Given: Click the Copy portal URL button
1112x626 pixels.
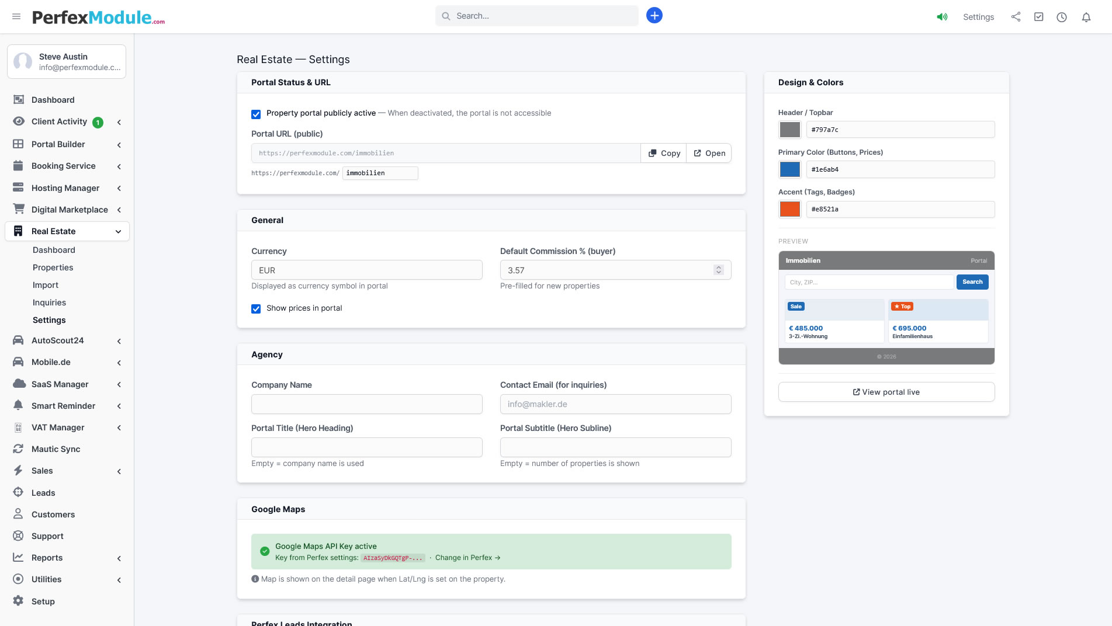Looking at the screenshot, I should (664, 153).
